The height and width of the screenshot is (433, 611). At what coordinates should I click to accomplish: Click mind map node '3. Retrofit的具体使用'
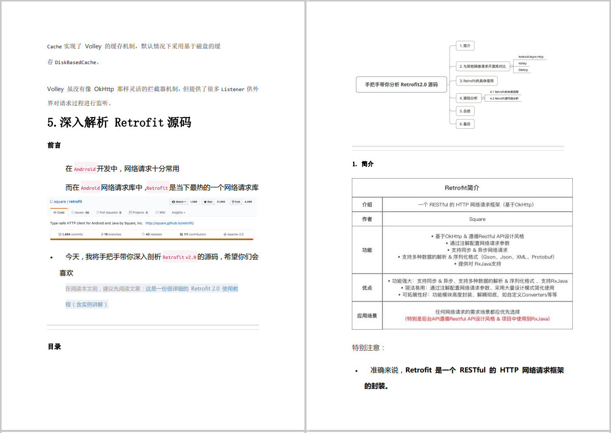point(476,81)
